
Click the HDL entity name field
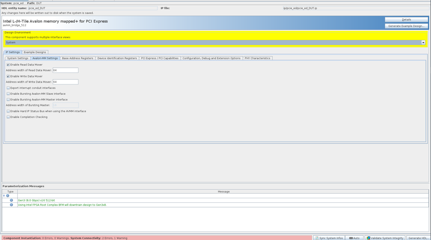click(93, 8)
